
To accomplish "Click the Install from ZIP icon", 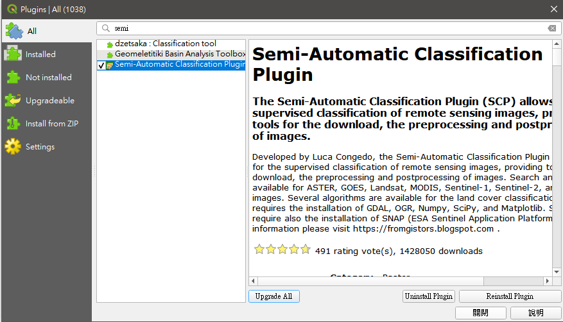I will (x=13, y=123).
